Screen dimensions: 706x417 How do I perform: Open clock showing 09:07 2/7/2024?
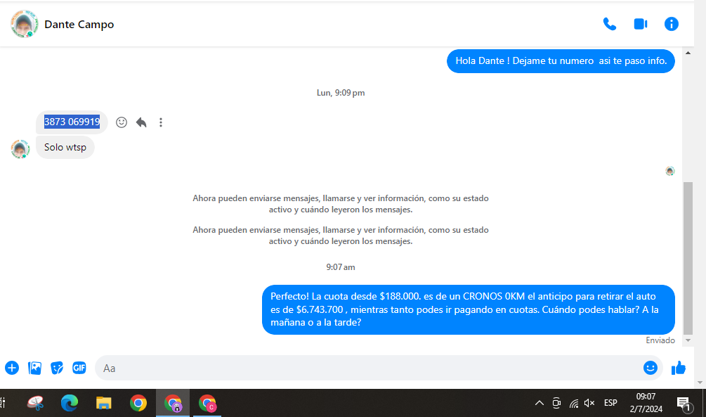pos(646,402)
